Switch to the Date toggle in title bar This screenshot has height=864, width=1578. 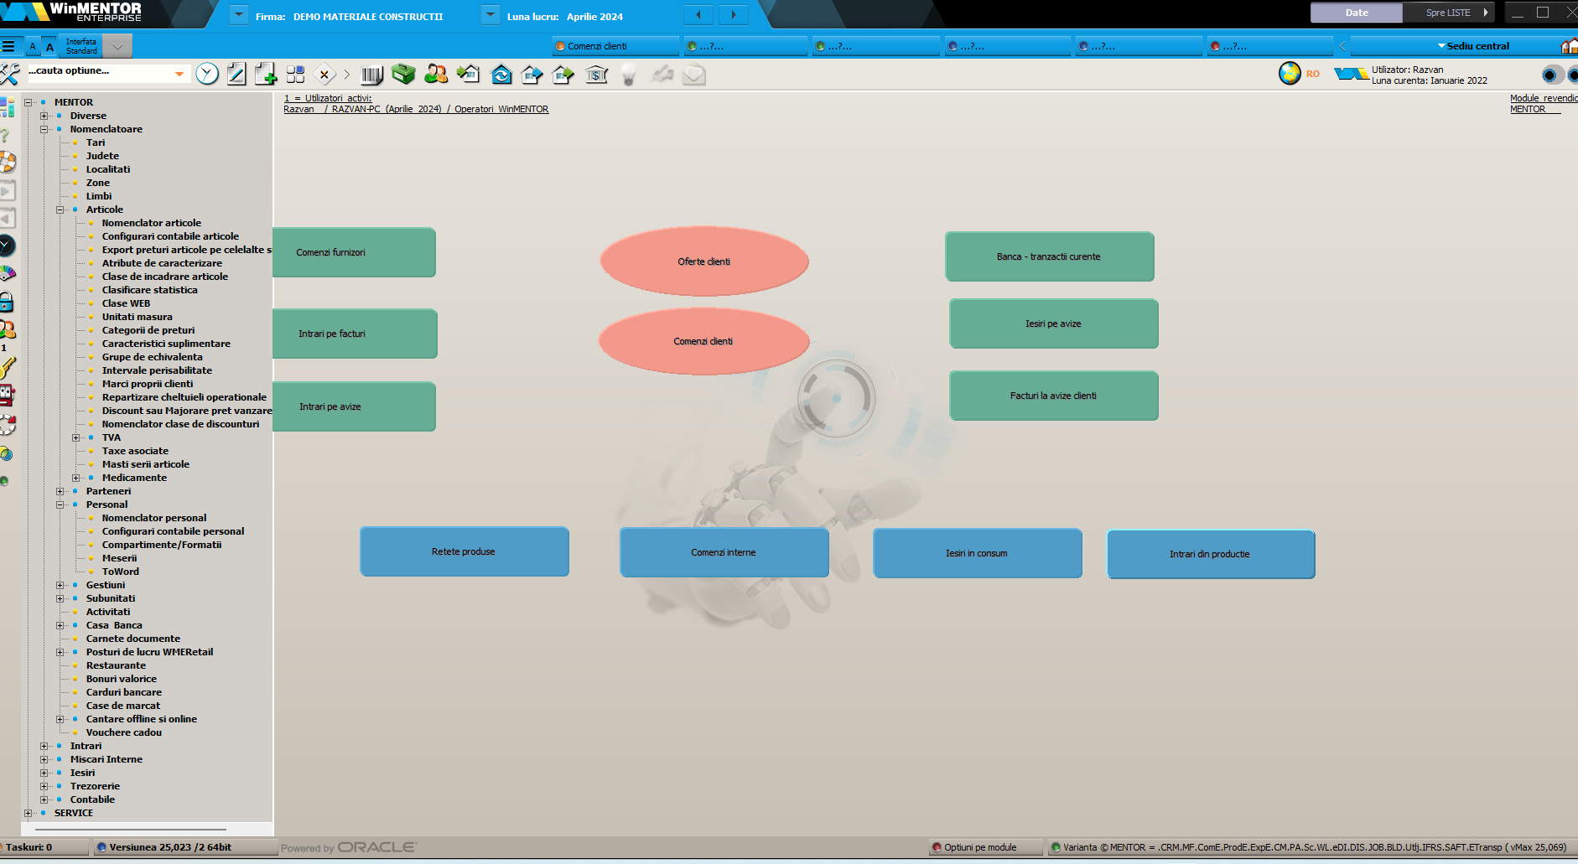point(1356,13)
